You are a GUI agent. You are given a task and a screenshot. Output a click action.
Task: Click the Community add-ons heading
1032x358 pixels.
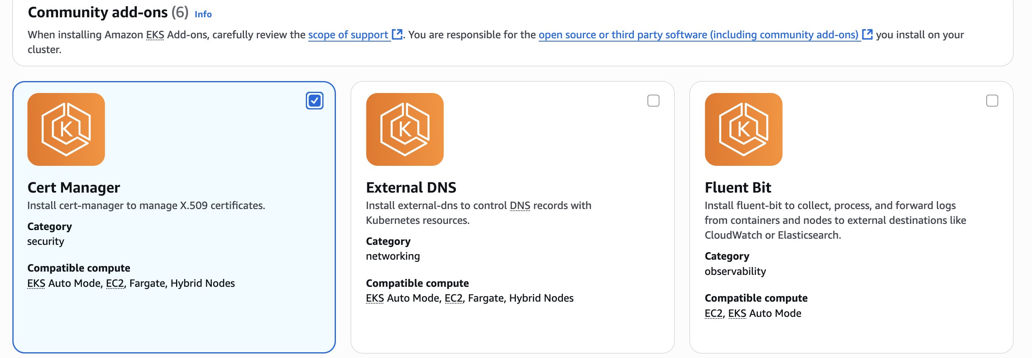pyautogui.click(x=98, y=12)
